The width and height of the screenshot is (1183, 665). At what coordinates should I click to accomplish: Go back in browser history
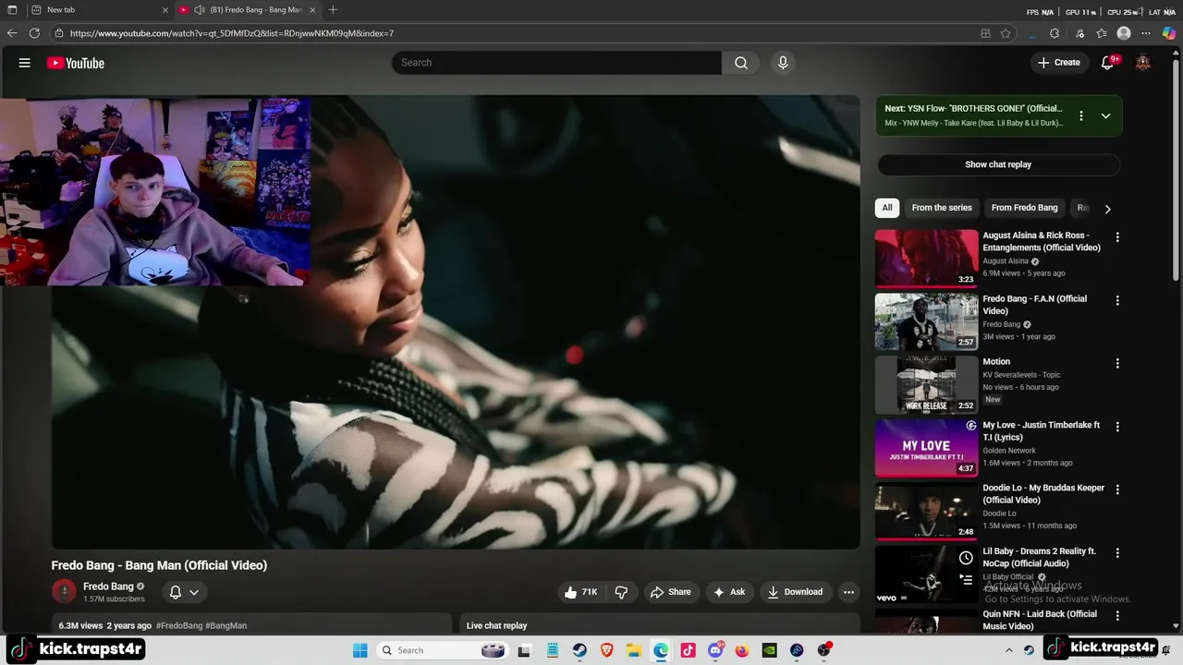pos(12,33)
